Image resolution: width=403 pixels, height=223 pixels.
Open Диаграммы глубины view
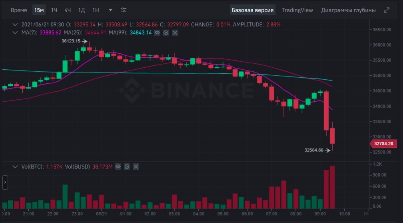348,10
